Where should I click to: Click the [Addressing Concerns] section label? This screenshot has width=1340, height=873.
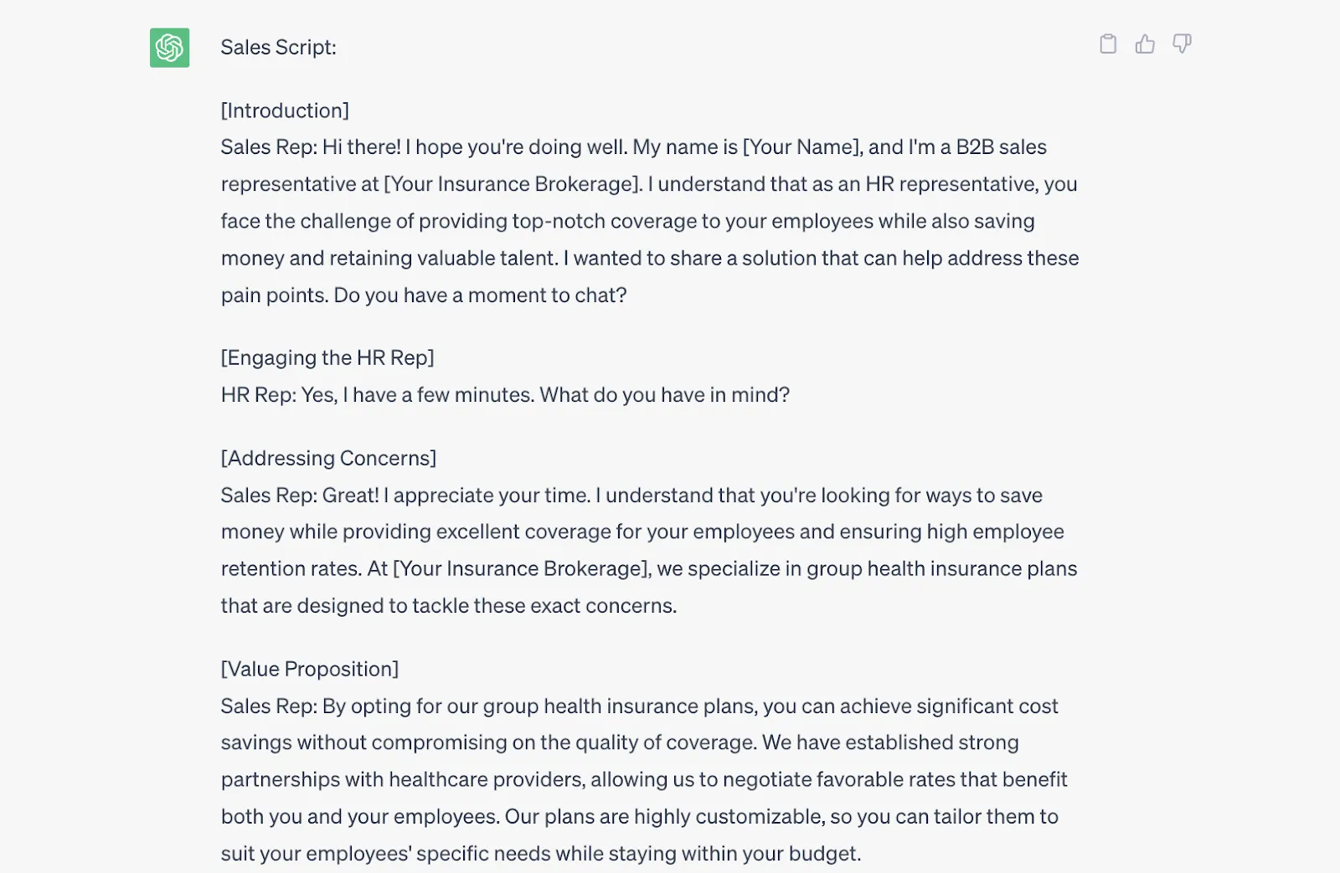click(x=328, y=458)
